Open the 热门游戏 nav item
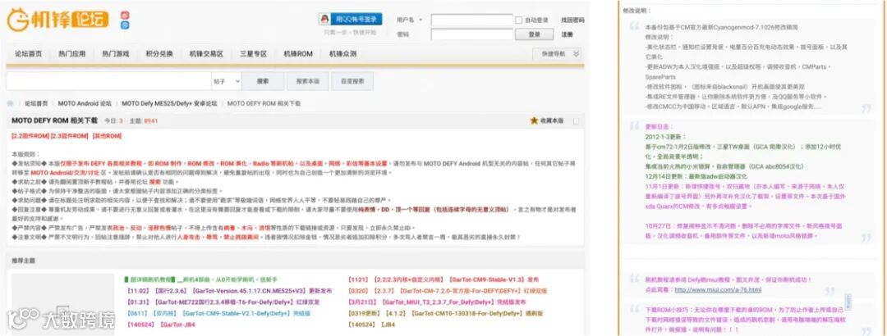This screenshot has height=336, width=887. point(116,53)
